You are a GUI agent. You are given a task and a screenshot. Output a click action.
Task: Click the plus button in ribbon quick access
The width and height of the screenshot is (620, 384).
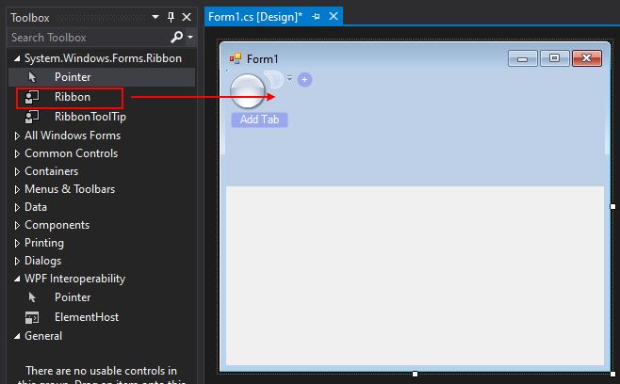point(304,79)
